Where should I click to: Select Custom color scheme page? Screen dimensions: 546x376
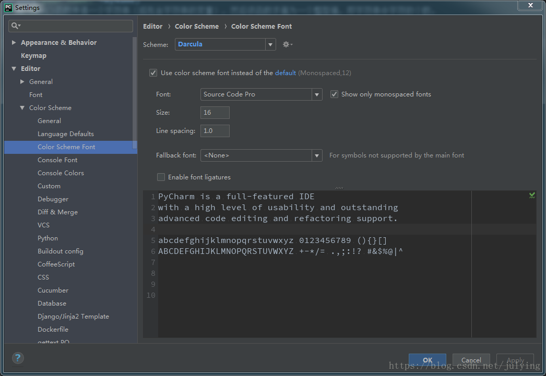click(49, 186)
